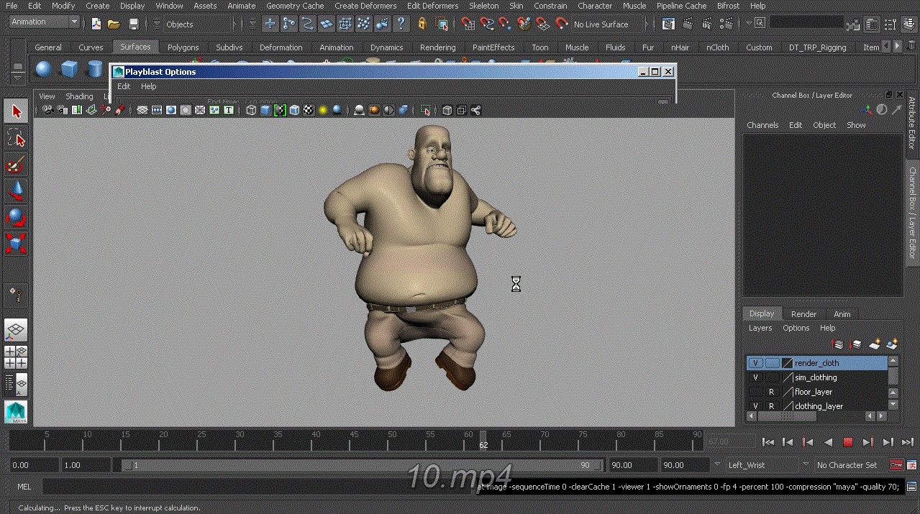Create layer from selected objects
Image resolution: width=920 pixels, height=514 pixels.
(x=893, y=344)
